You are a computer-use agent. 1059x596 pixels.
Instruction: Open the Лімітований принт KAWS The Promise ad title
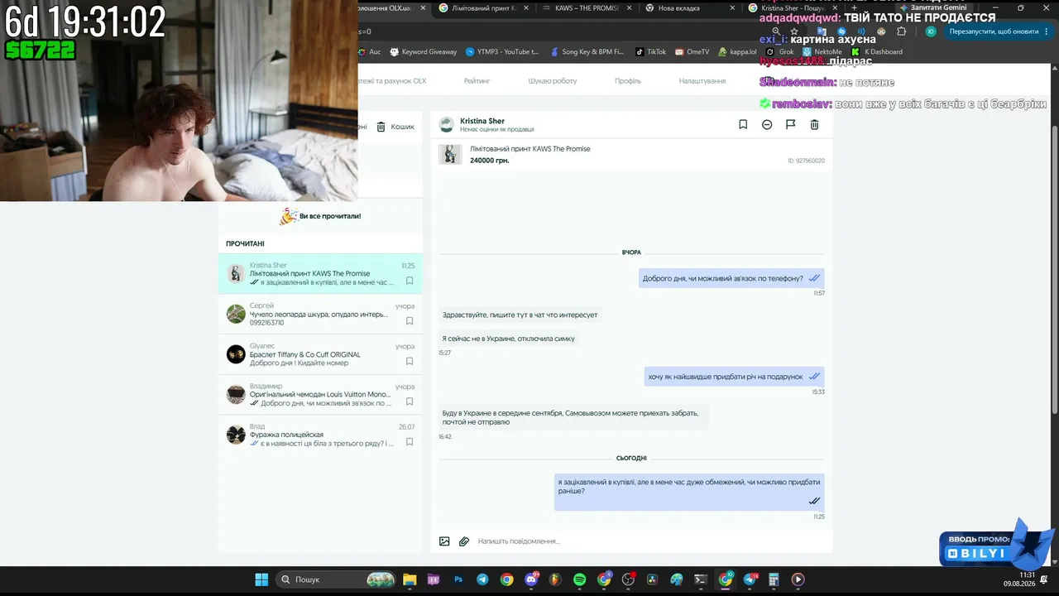[530, 149]
